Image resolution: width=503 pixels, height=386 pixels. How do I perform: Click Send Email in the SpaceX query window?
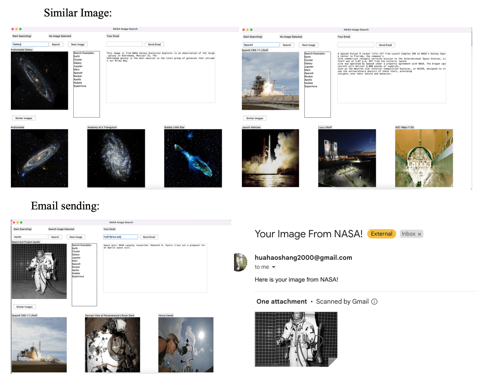click(385, 45)
